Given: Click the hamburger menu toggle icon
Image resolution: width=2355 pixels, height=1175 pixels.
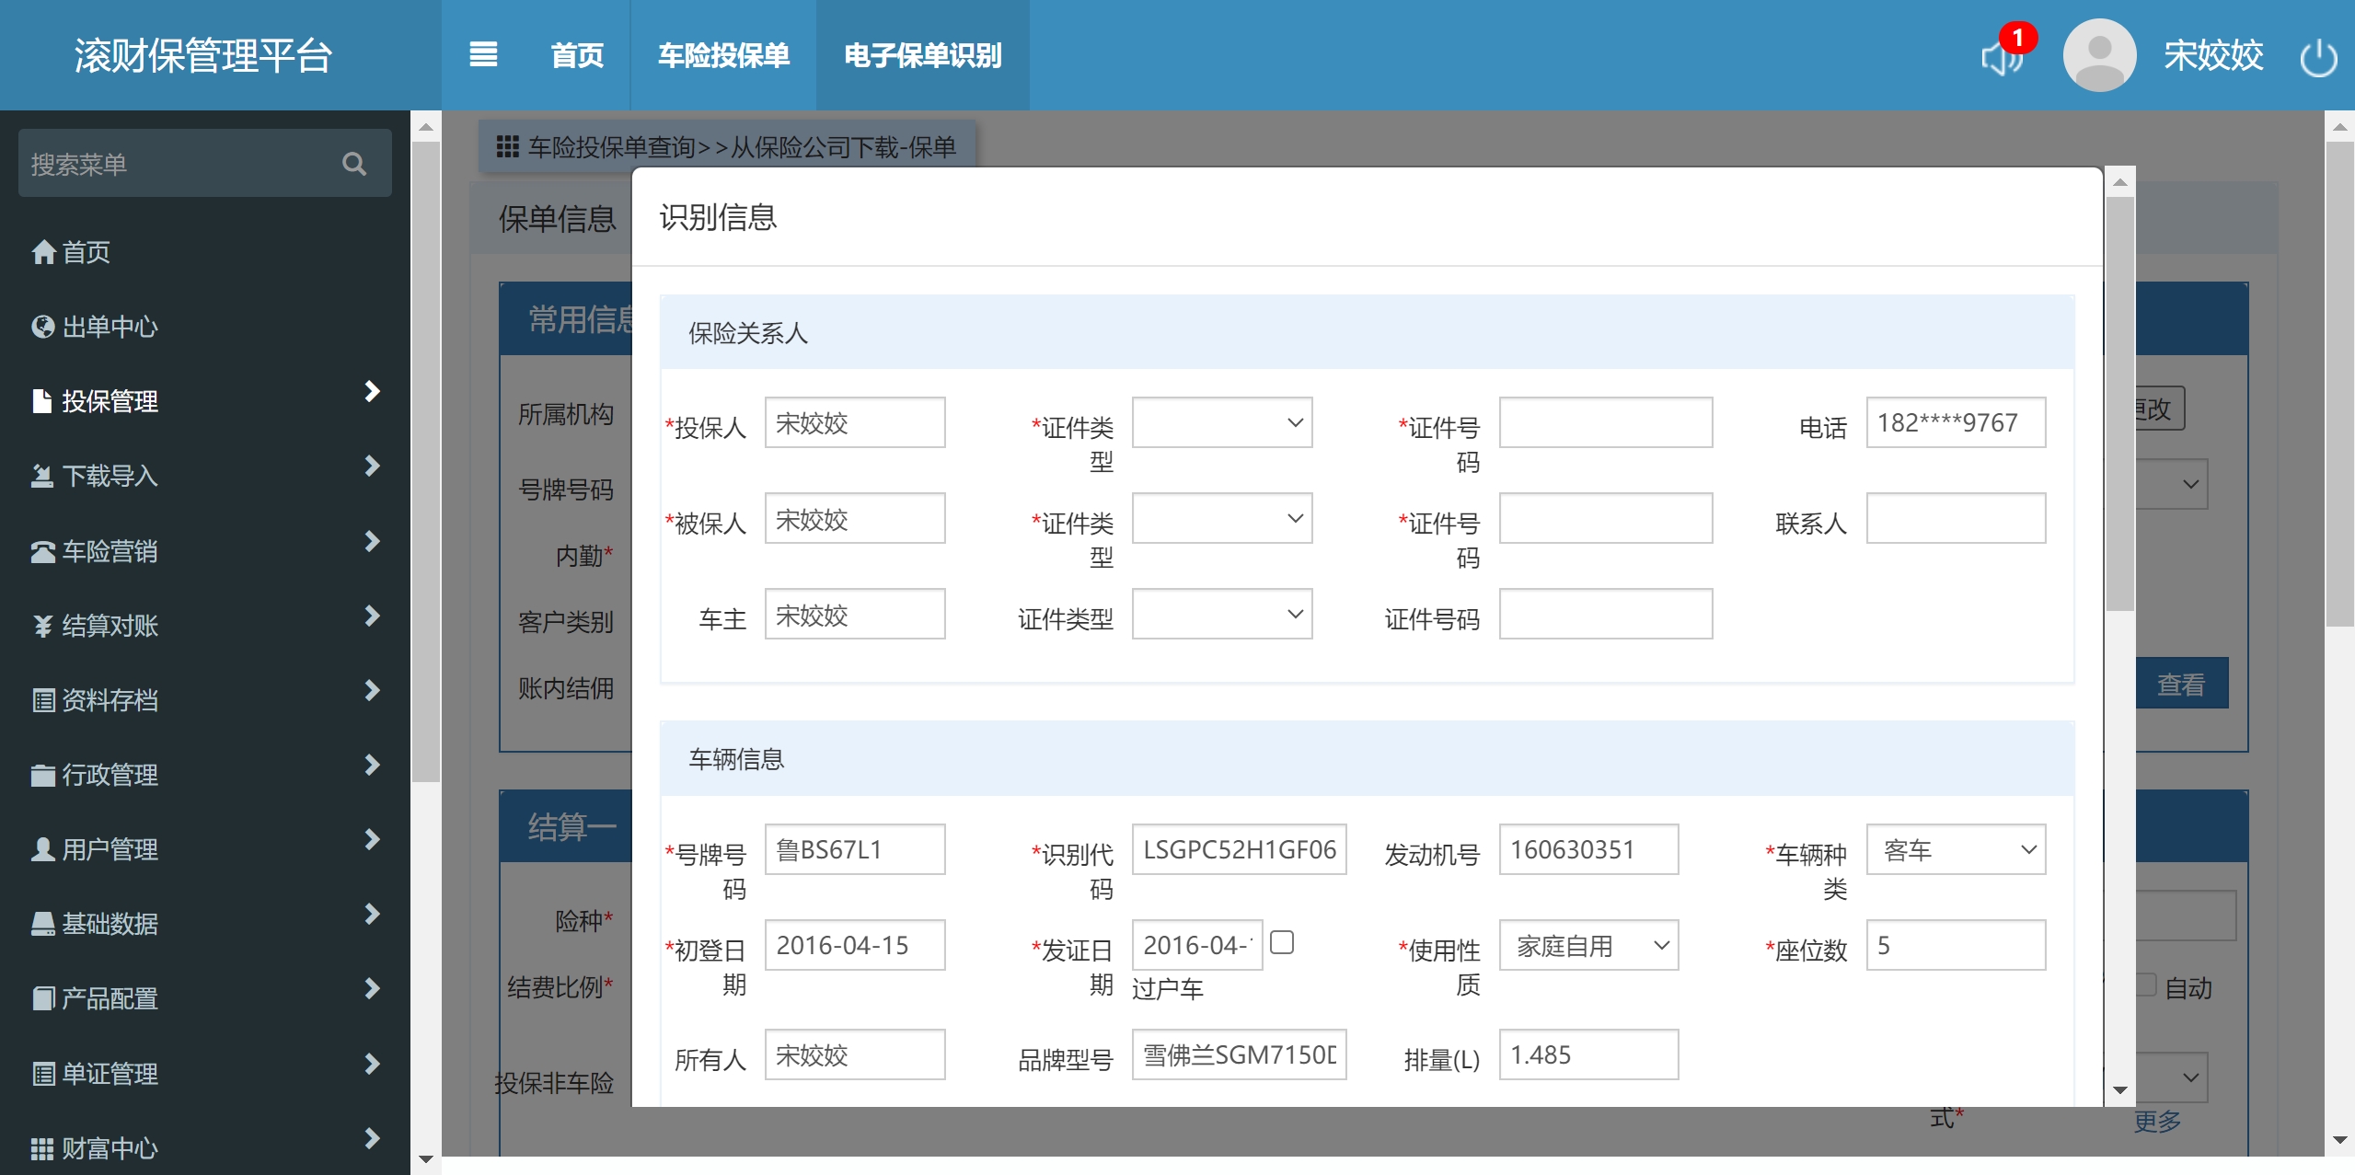Looking at the screenshot, I should click(x=483, y=55).
